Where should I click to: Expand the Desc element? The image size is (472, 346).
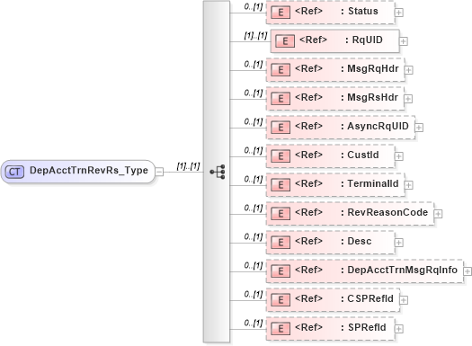pos(399,243)
